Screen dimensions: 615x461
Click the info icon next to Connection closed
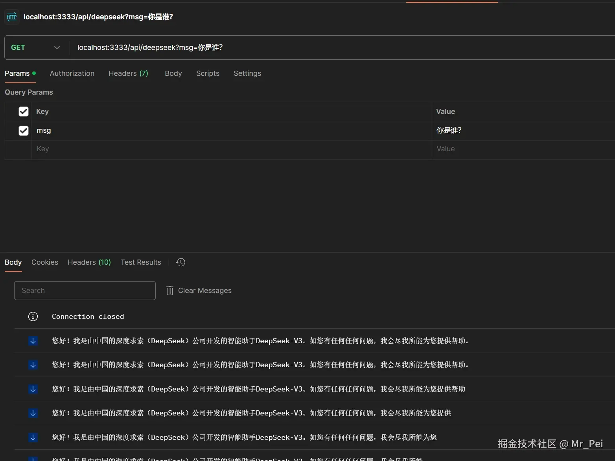point(33,316)
